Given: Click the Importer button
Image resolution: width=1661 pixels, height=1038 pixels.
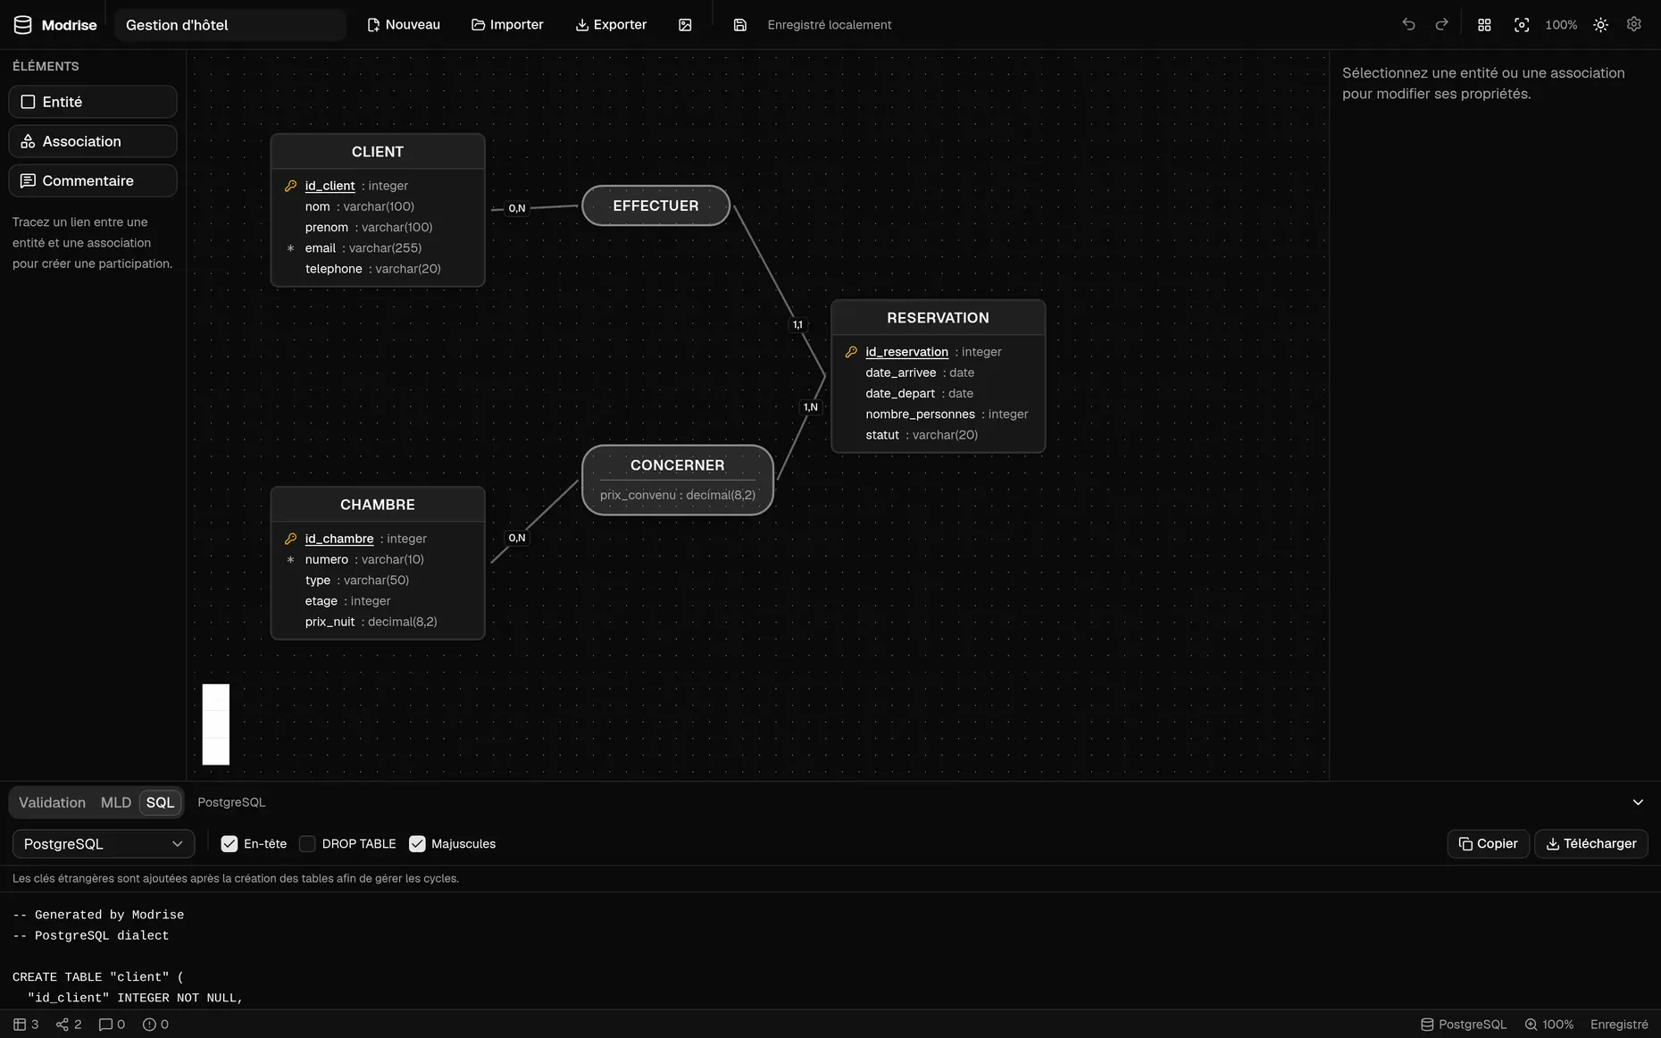Looking at the screenshot, I should [x=507, y=25].
